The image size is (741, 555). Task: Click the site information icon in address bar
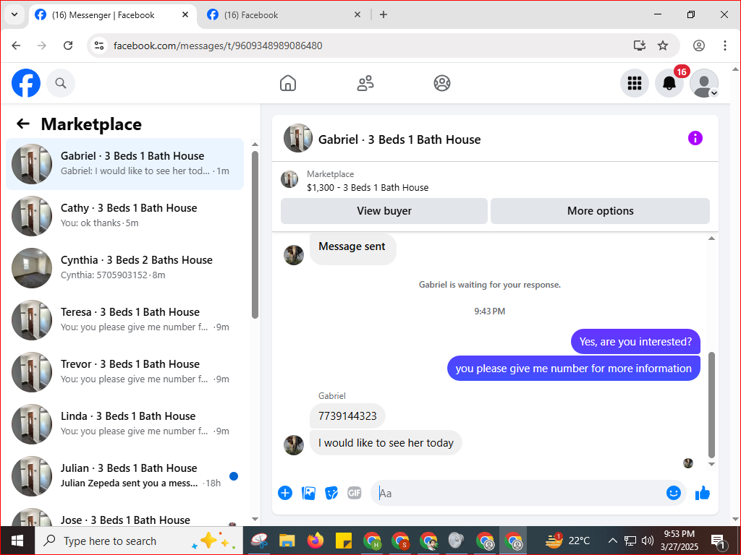[98, 46]
